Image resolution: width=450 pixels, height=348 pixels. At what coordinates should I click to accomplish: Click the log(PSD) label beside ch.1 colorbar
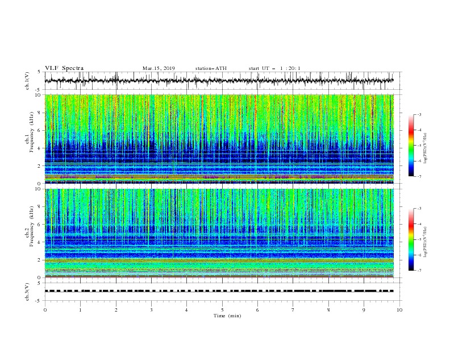click(426, 148)
